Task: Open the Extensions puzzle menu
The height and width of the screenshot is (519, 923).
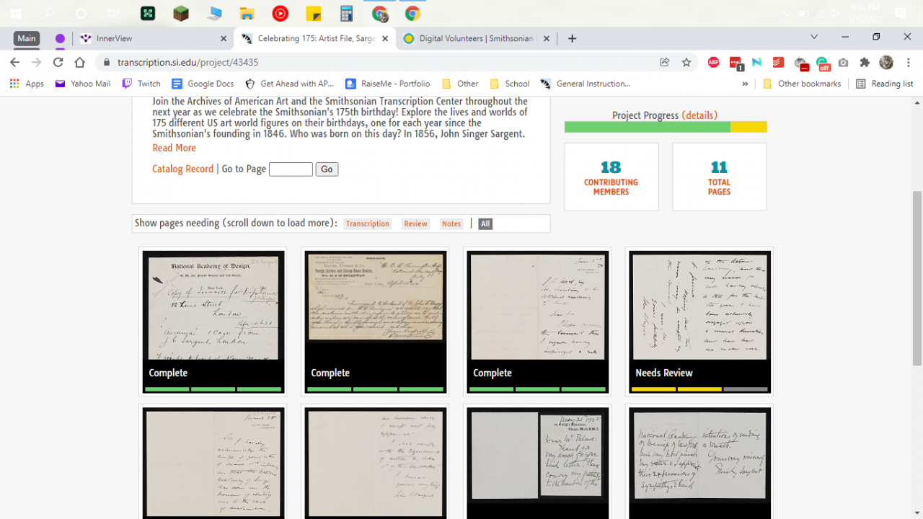Action: (x=865, y=62)
